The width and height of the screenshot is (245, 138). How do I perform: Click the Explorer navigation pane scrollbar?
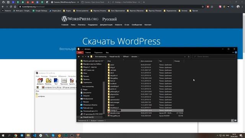pos(104,98)
